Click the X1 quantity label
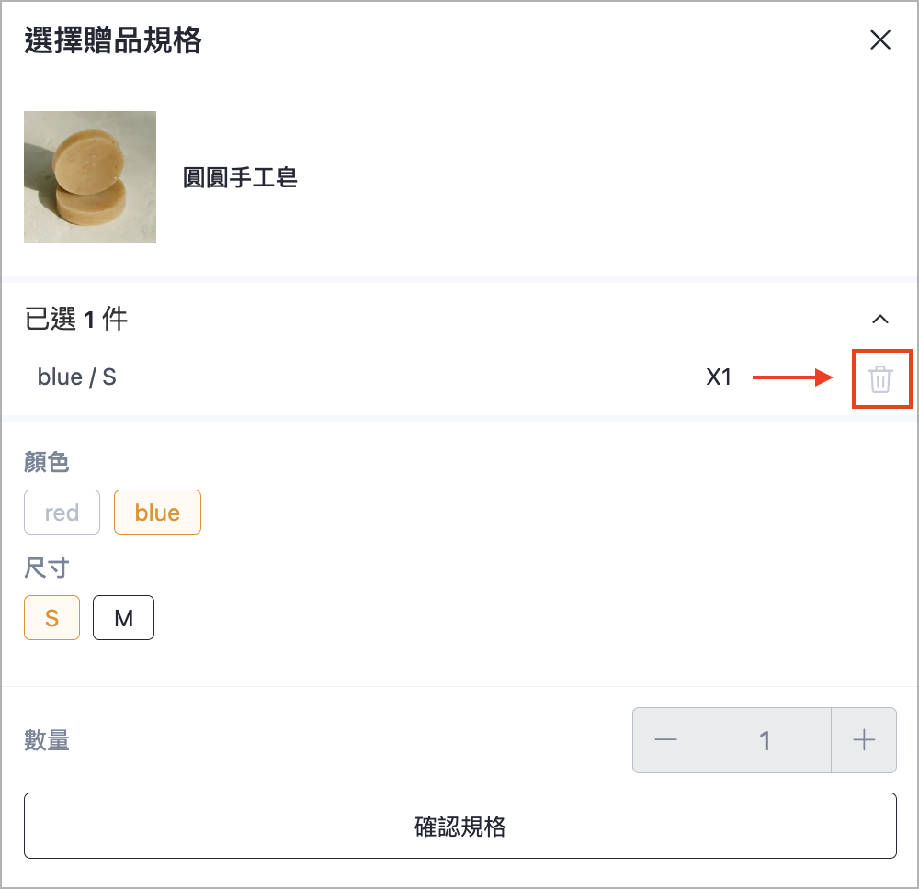 pyautogui.click(x=719, y=377)
